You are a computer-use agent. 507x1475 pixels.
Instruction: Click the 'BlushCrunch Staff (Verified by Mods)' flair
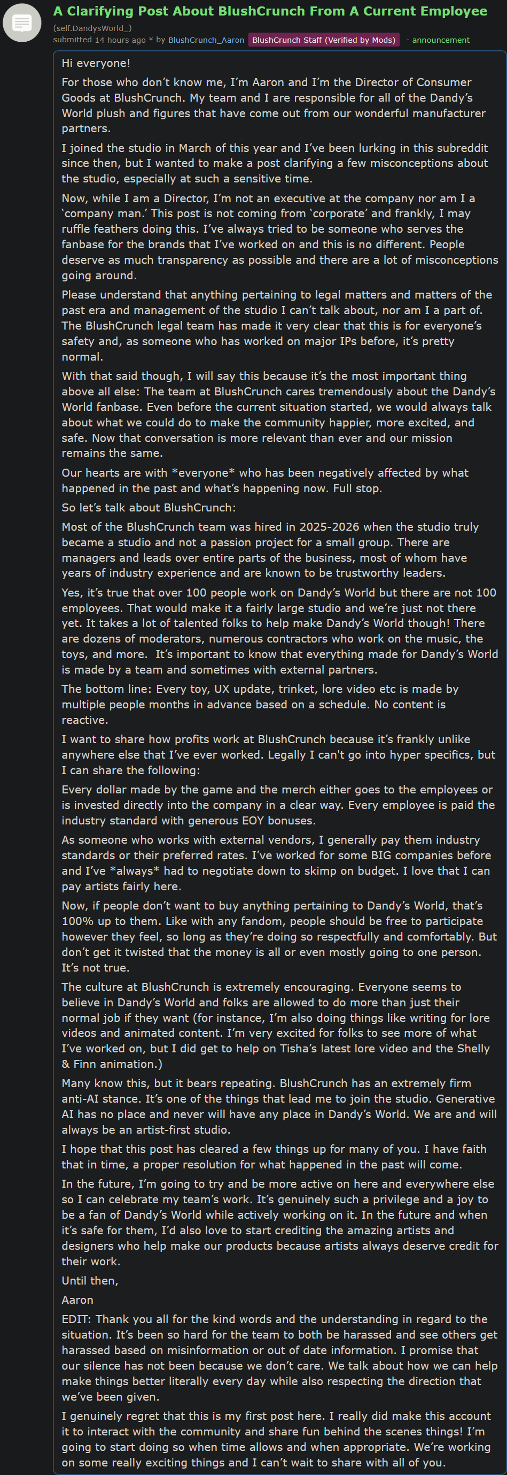(324, 40)
